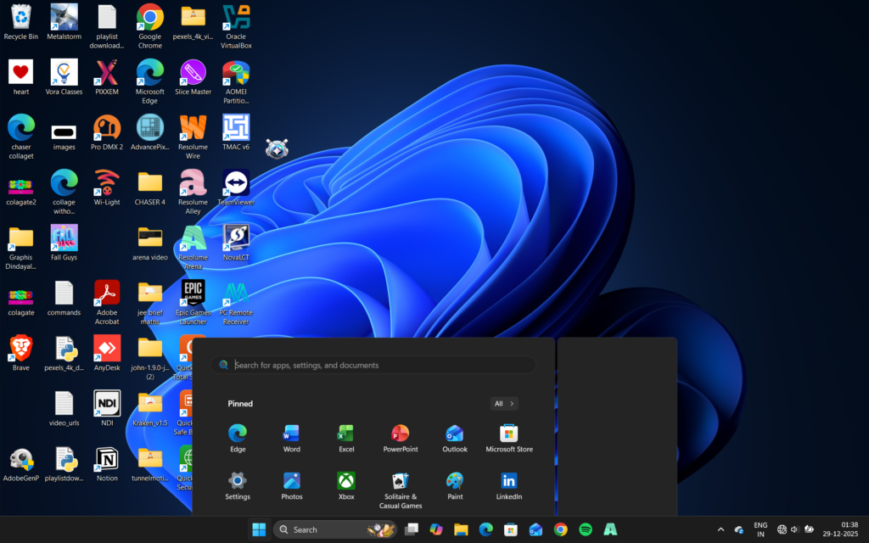This screenshot has height=543, width=869.
Task: Open Task View from the taskbar
Action: coord(412,529)
